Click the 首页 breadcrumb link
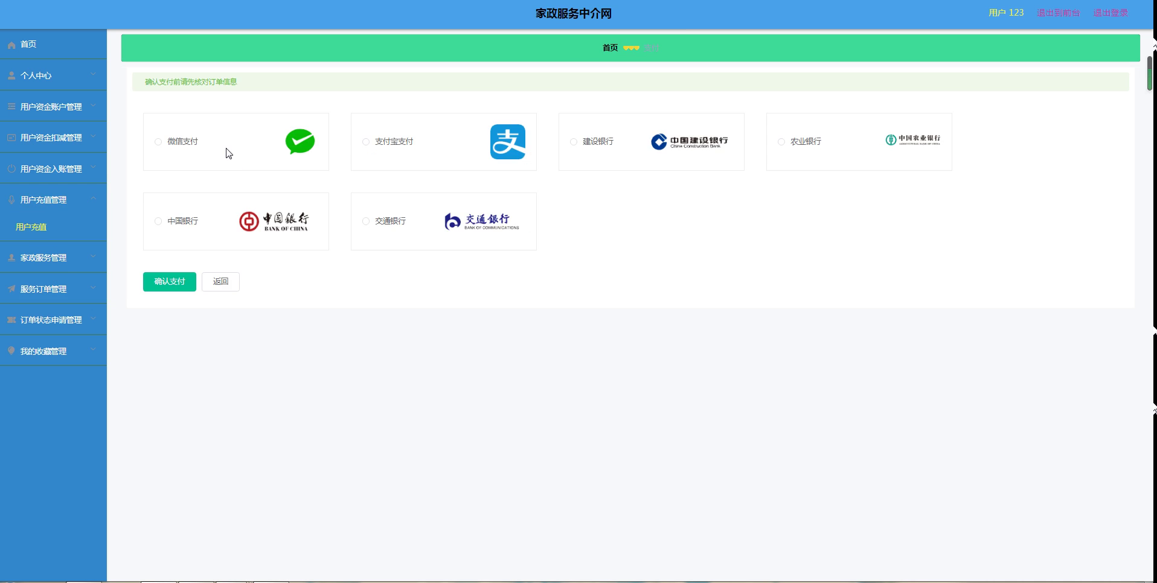The width and height of the screenshot is (1157, 583). pyautogui.click(x=610, y=48)
